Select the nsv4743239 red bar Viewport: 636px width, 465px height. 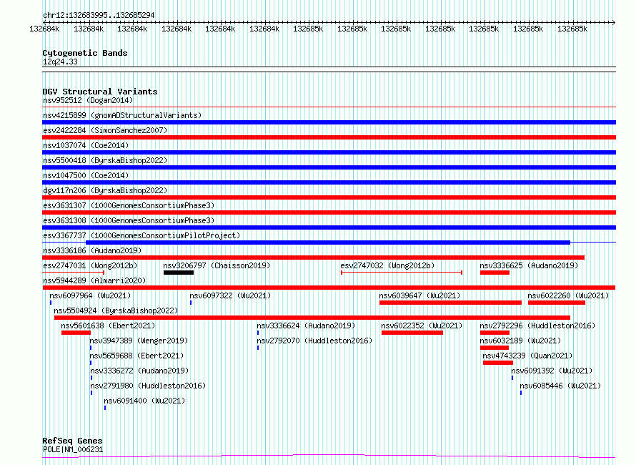[497, 363]
